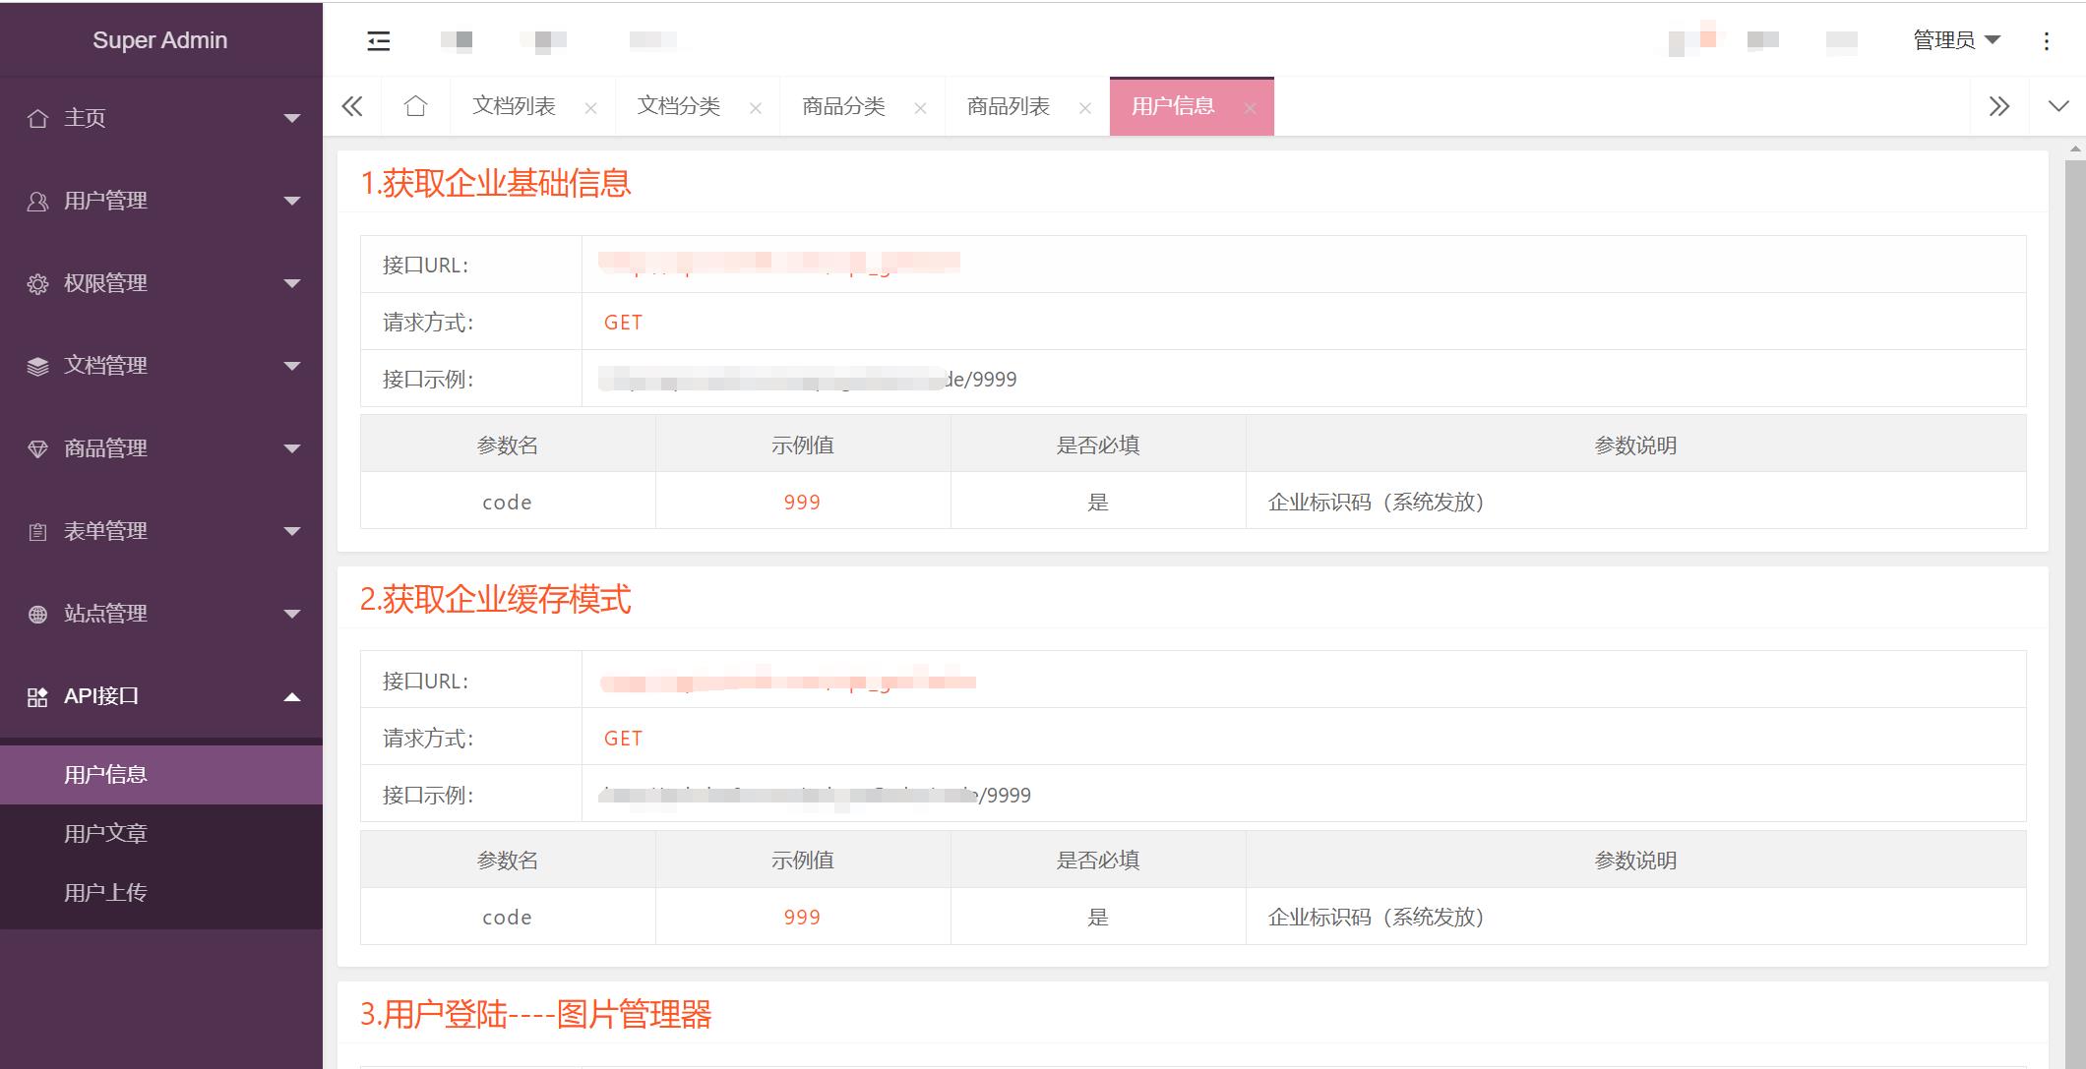Collapse the API接口 menu arrow
Image resolution: width=2086 pixels, height=1069 pixels.
click(292, 697)
